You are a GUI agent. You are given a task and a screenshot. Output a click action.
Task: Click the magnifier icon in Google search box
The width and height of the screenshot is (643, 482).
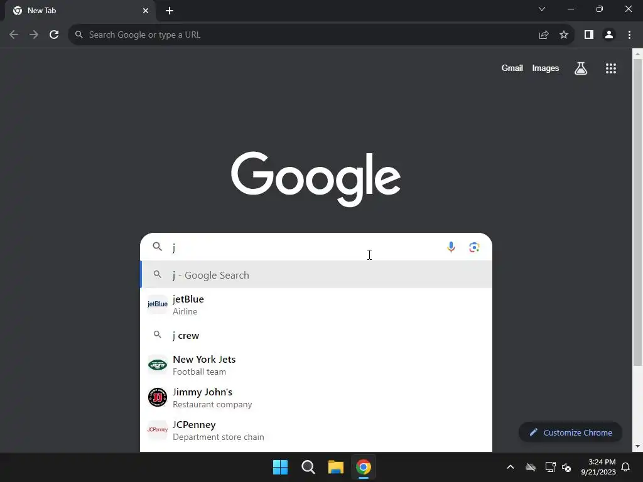pos(158,246)
